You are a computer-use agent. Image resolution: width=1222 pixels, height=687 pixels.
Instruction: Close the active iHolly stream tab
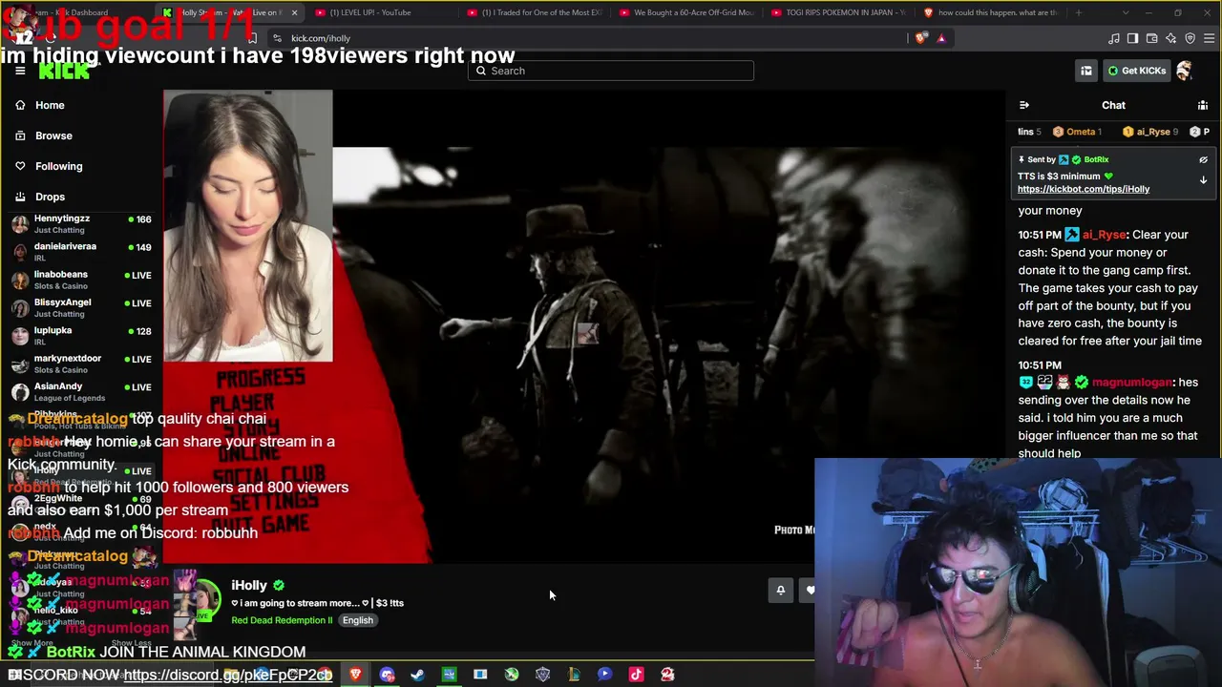pyautogui.click(x=294, y=12)
